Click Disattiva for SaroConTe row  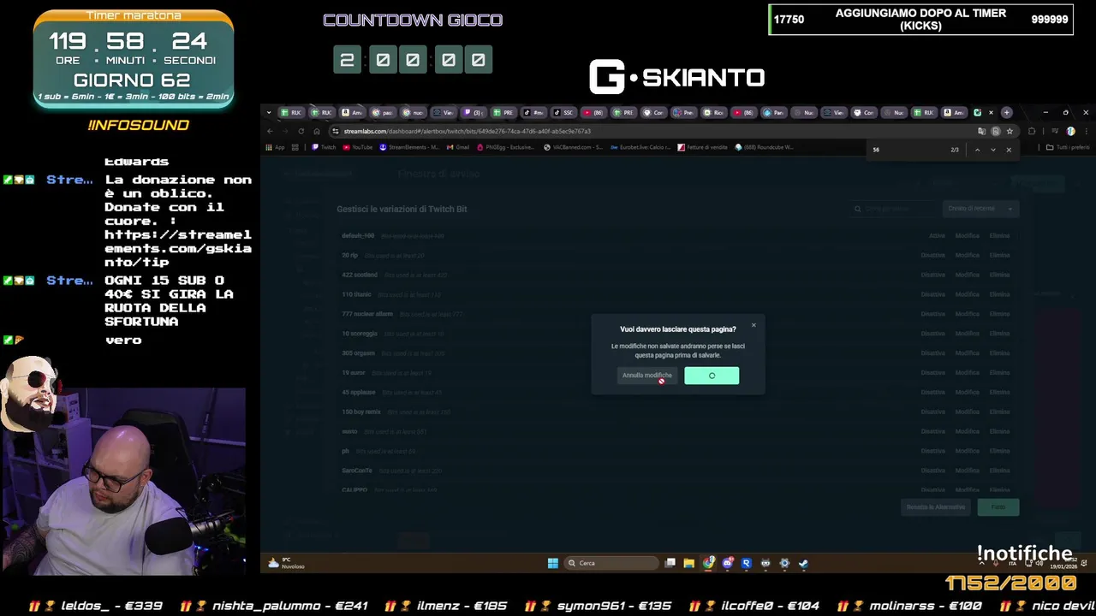click(x=932, y=471)
